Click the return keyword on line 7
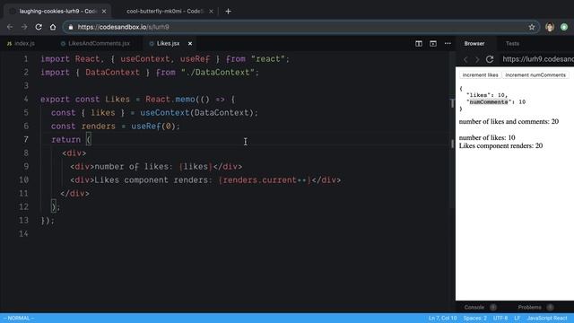574x323 pixels. click(65, 140)
